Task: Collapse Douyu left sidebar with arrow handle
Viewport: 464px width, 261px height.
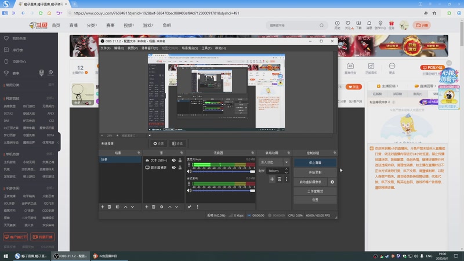Action: 59,142
